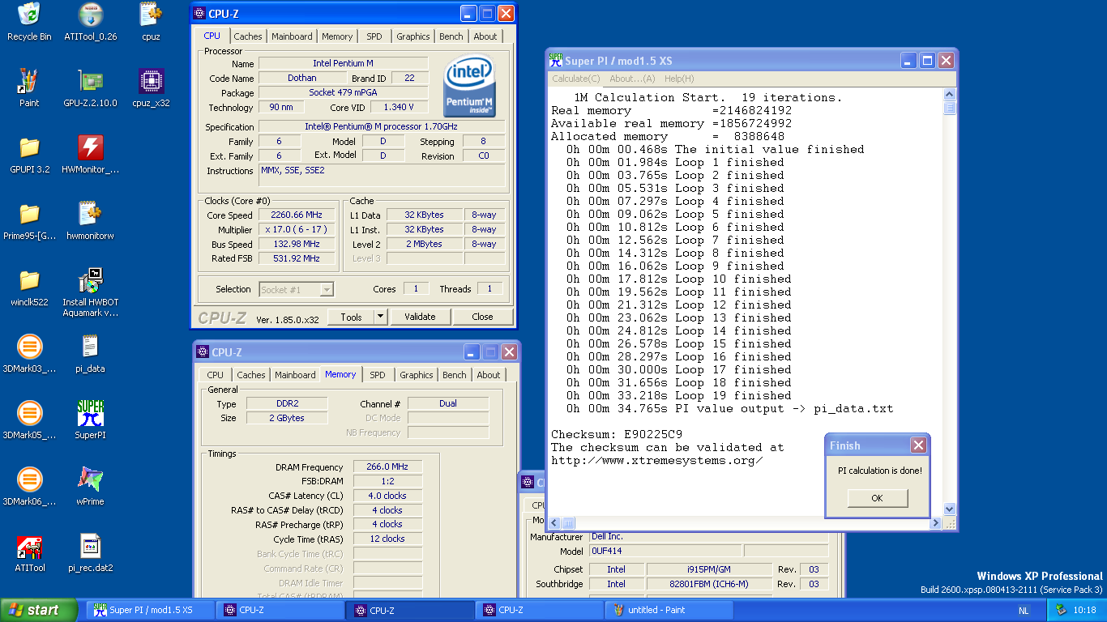Switch to CPU tab in lower CPU-Z

coord(216,375)
